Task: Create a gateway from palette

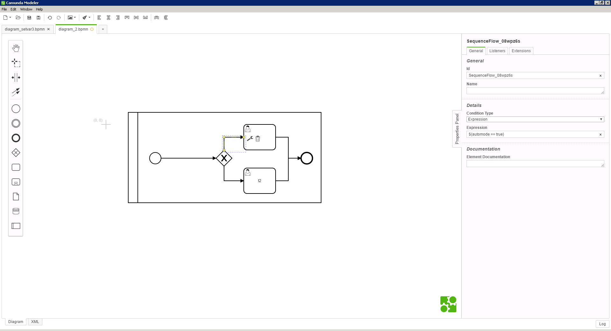Action: tap(16, 153)
